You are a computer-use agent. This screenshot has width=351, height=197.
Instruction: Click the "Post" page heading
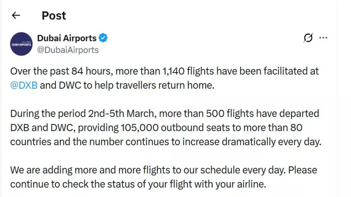coord(54,16)
